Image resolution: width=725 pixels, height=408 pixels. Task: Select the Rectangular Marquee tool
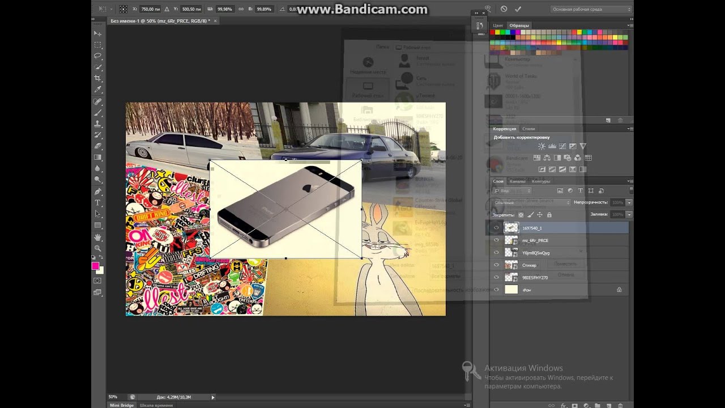(97, 45)
